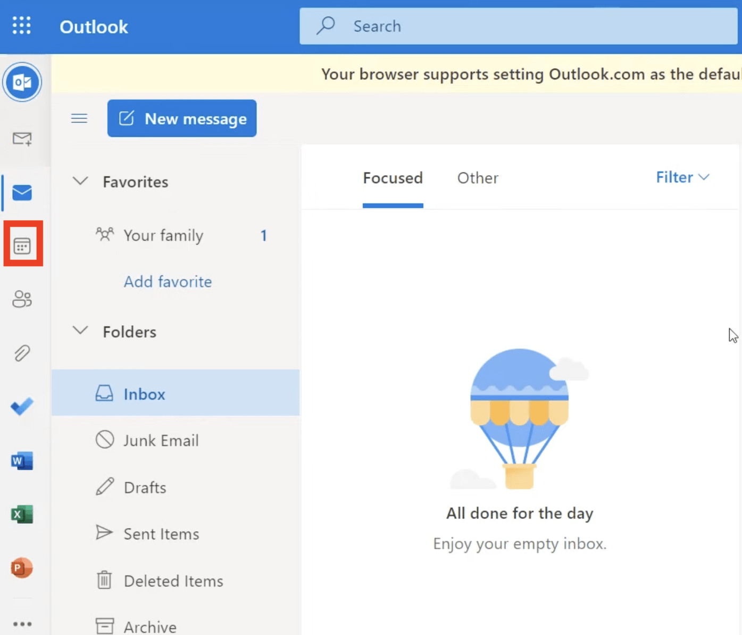Image resolution: width=742 pixels, height=635 pixels.
Task: Click the Search input field
Action: click(x=519, y=26)
